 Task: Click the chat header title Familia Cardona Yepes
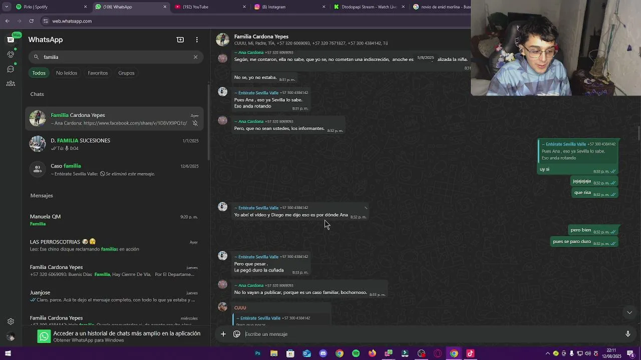pos(261,36)
